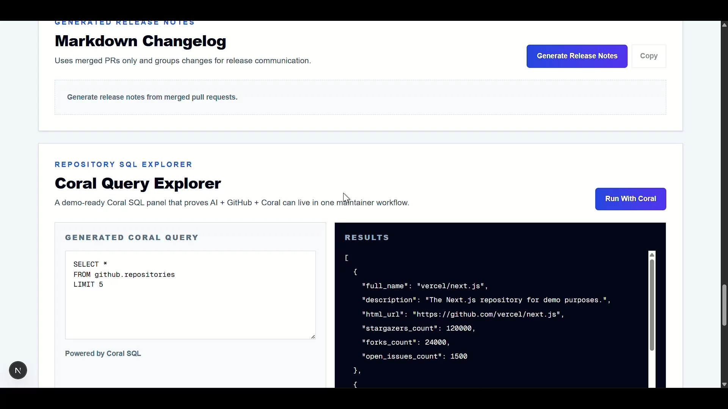Select the 'Powered by Coral SQL' text
The image size is (728, 409).
pyautogui.click(x=103, y=354)
